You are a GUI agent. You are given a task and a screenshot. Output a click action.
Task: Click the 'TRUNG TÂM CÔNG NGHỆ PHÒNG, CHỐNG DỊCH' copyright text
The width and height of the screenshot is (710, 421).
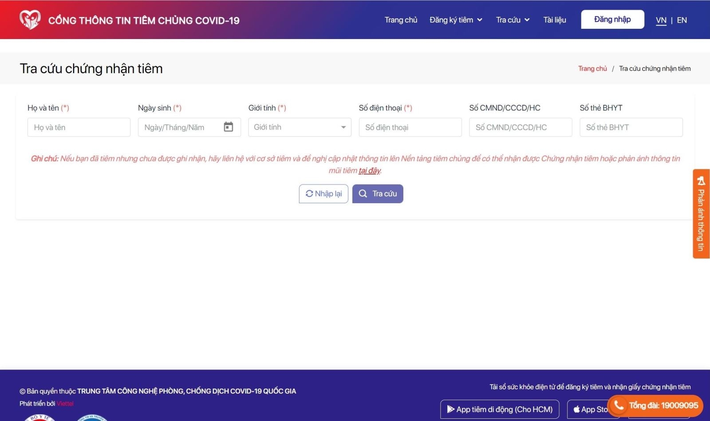click(x=187, y=391)
